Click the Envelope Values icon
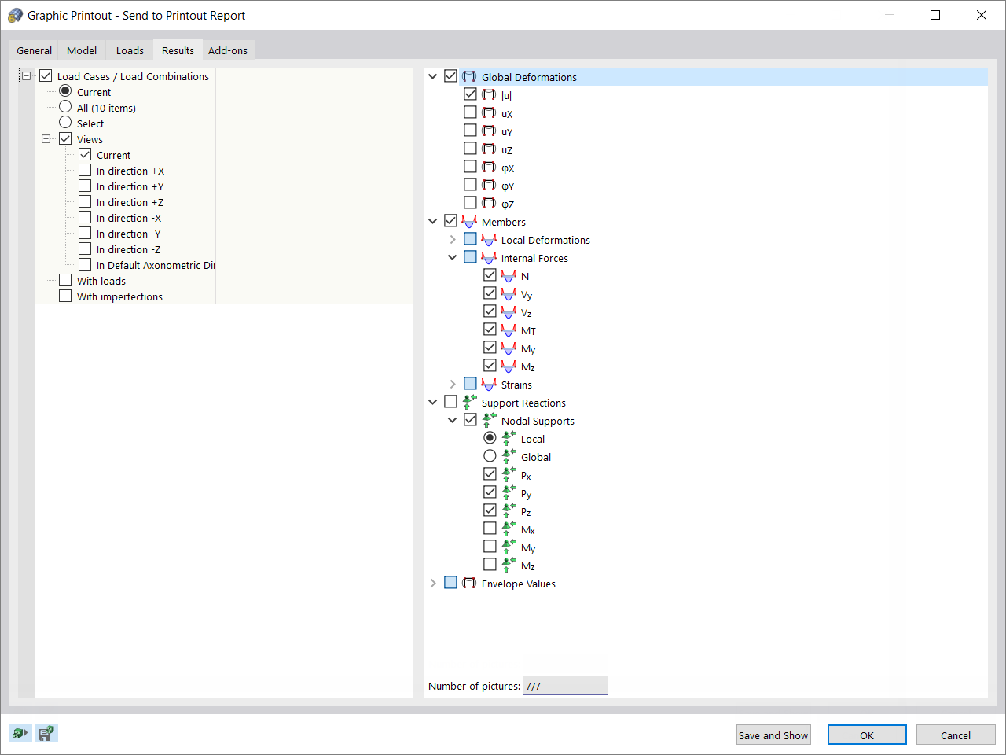Viewport: 1006px width, 755px height. pos(469,583)
